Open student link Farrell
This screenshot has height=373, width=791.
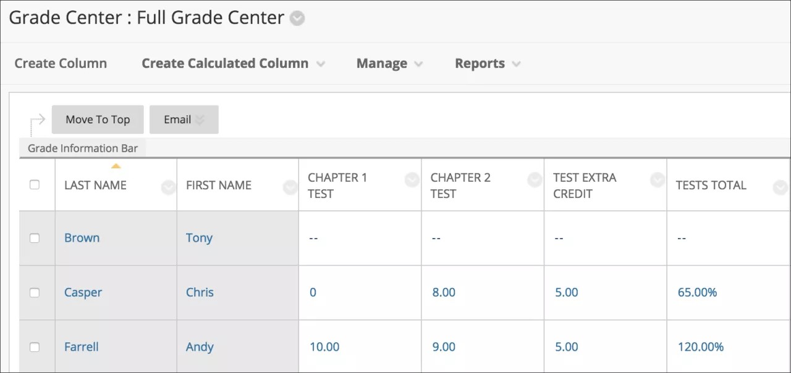click(x=81, y=346)
